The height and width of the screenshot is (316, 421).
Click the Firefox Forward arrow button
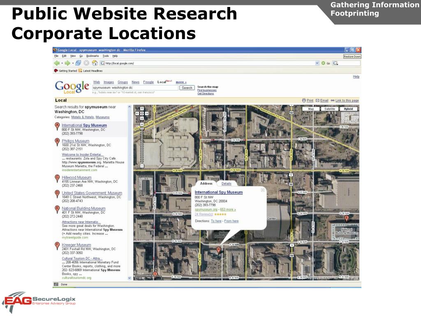[67, 63]
